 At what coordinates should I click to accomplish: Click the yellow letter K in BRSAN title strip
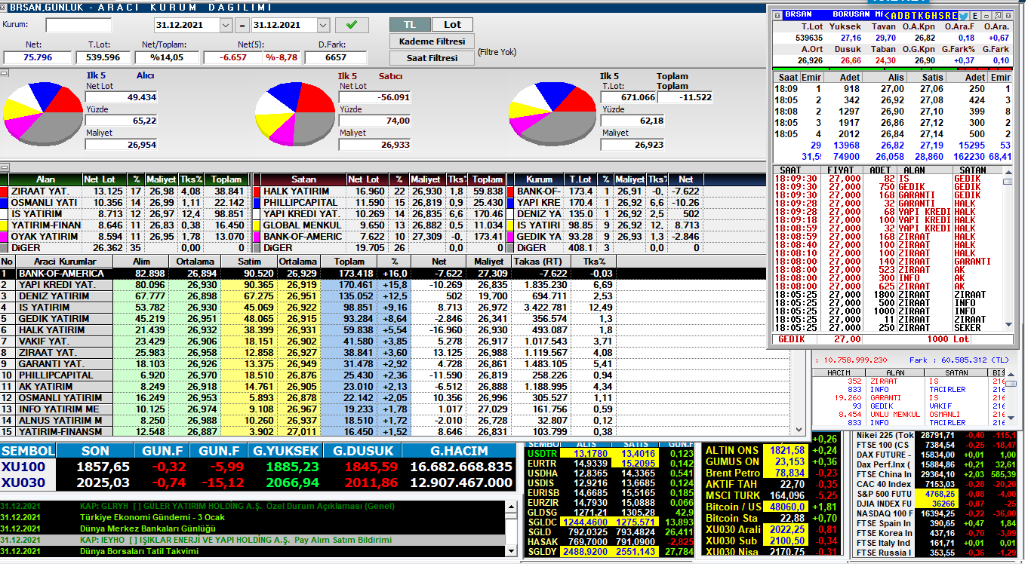click(920, 15)
